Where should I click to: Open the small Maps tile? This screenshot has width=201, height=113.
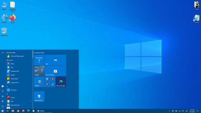point(53,79)
